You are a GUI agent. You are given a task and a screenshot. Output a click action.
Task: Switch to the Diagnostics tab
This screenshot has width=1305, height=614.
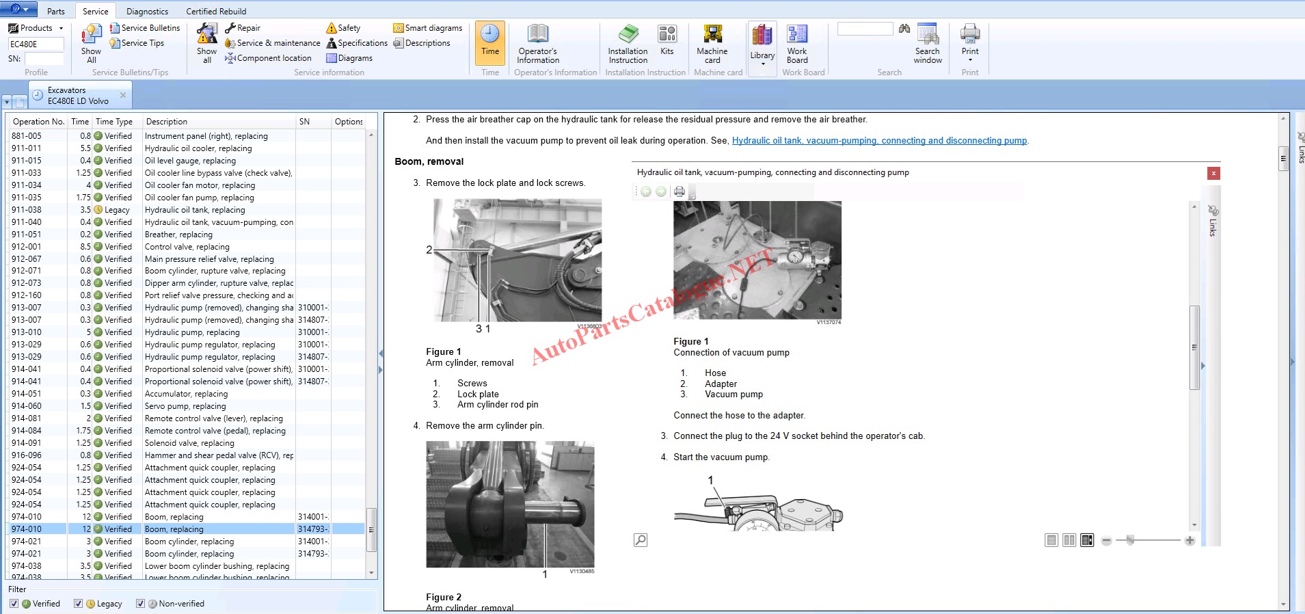[x=147, y=12]
